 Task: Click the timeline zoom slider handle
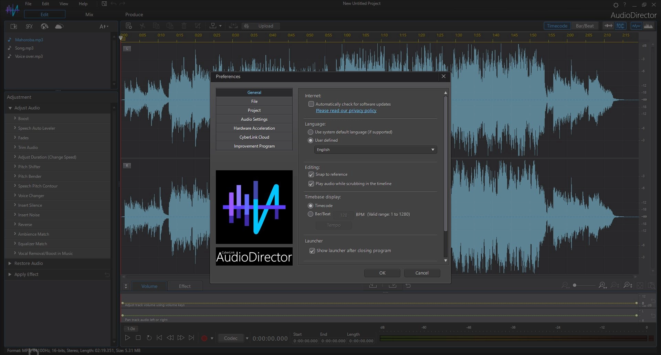click(x=575, y=285)
